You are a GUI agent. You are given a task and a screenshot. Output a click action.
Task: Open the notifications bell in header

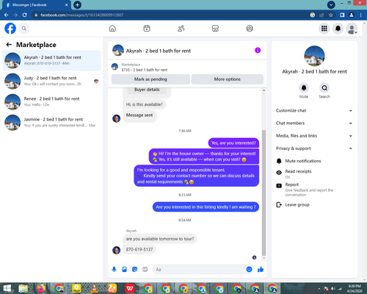pos(338,29)
